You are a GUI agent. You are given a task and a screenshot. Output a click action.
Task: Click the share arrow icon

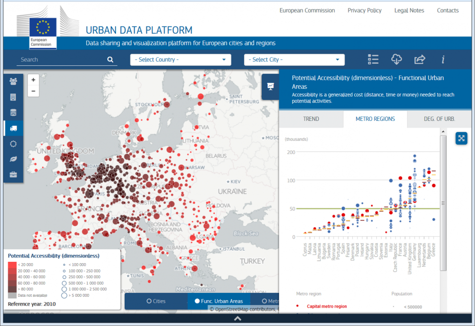pyautogui.click(x=419, y=59)
